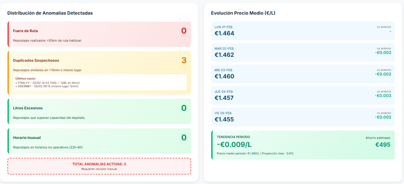Select the MIE 03-FEB price row
This screenshot has width=404, height=184.
pos(303,74)
